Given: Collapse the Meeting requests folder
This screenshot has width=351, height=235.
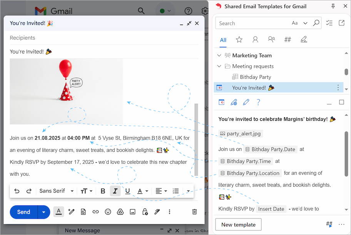Looking at the screenshot, I should click(x=219, y=66).
